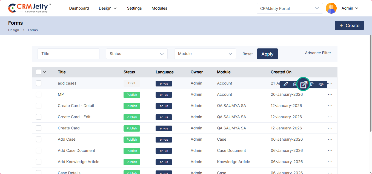Tick the checkbox for add cases row
Viewport: 372px width, 174px height.
pos(39,83)
